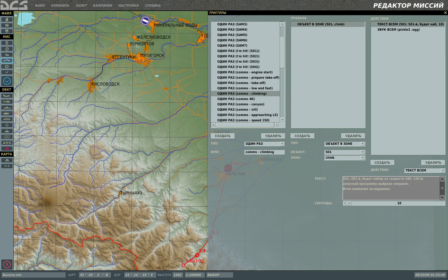448x280 pixels.
Task: Click the binoculars map options icon
Action: point(7,160)
